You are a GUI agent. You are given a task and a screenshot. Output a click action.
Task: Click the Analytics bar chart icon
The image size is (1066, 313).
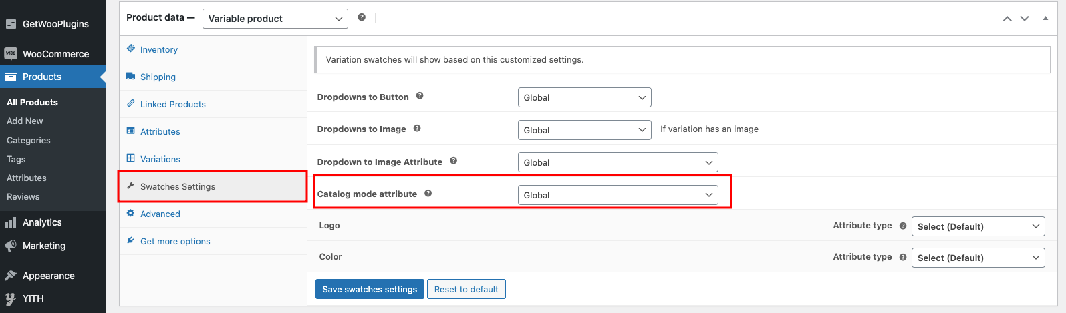click(x=11, y=222)
